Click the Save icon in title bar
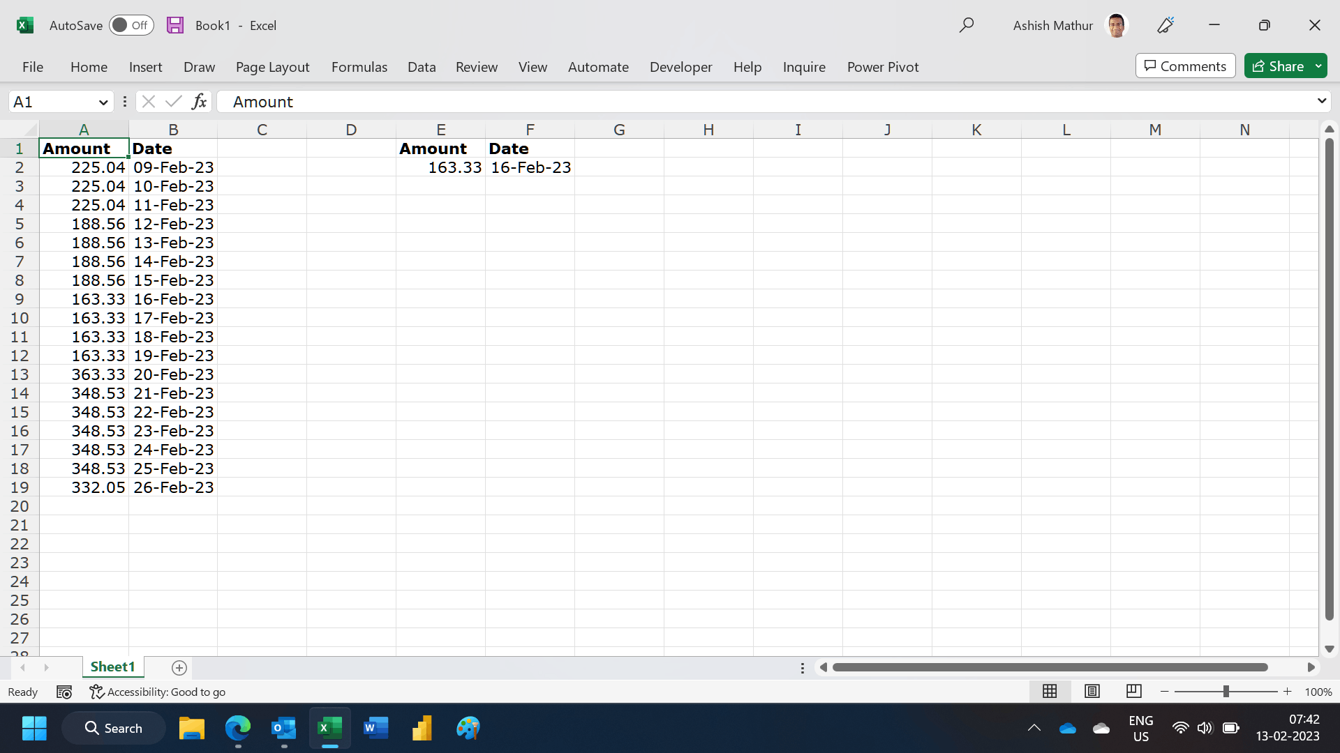 pos(175,25)
